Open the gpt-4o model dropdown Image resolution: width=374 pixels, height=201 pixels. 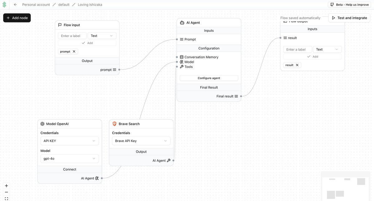[70, 159]
